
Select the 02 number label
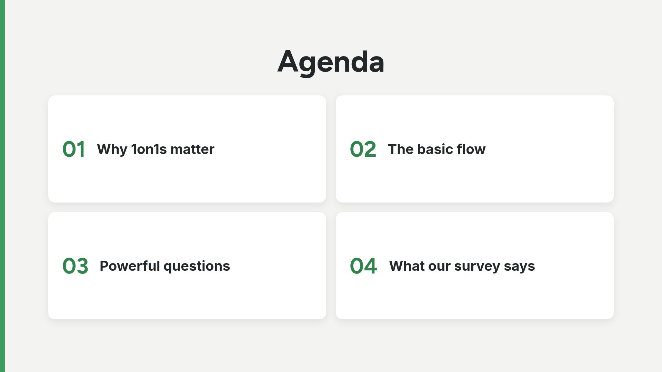363,149
